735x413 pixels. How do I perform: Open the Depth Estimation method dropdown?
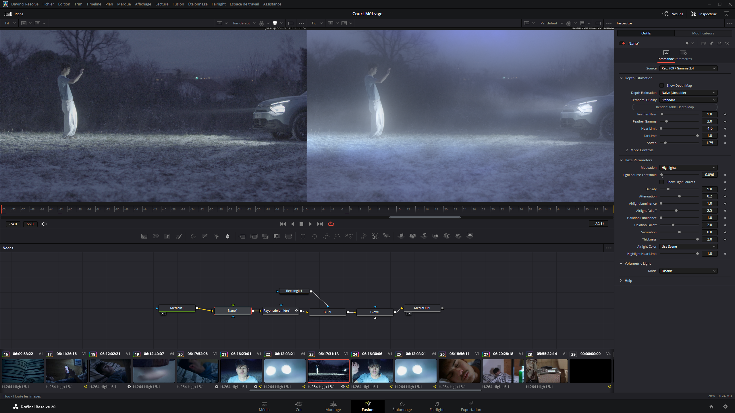click(688, 93)
